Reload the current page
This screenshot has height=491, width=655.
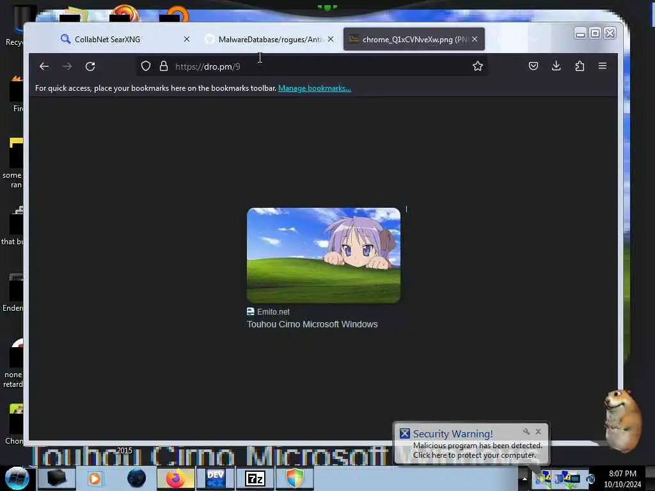90,66
